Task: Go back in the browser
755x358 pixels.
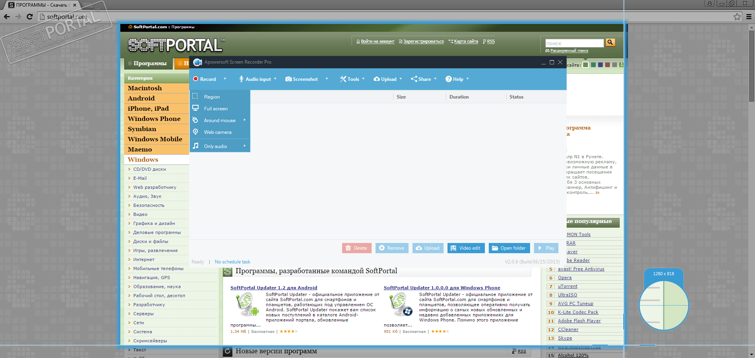Action: point(7,16)
